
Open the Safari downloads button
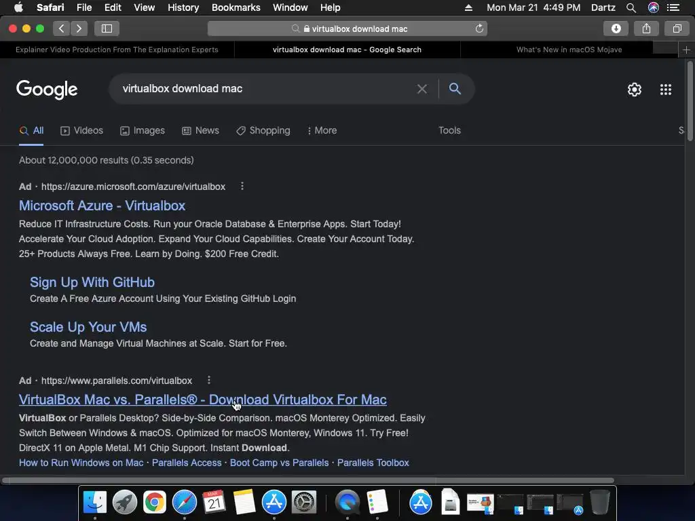(616, 28)
